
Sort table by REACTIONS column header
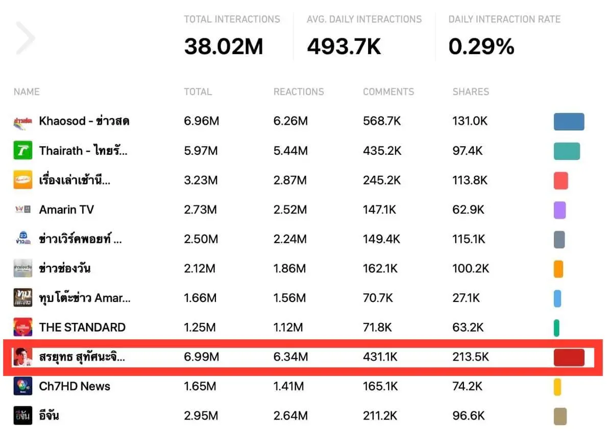point(299,92)
